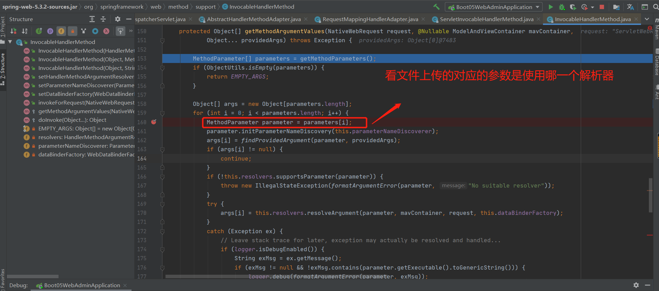Stop the application with red square
Viewport: 659px width, 291px height.
[602, 7]
